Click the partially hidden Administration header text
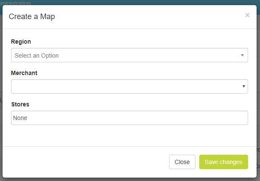The width and height of the screenshot is (260, 181). click(15, 3)
